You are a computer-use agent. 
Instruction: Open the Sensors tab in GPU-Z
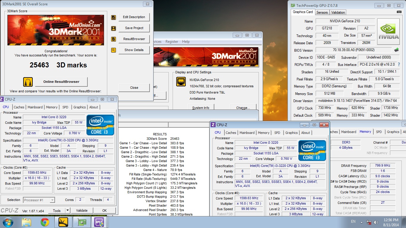[x=322, y=12]
